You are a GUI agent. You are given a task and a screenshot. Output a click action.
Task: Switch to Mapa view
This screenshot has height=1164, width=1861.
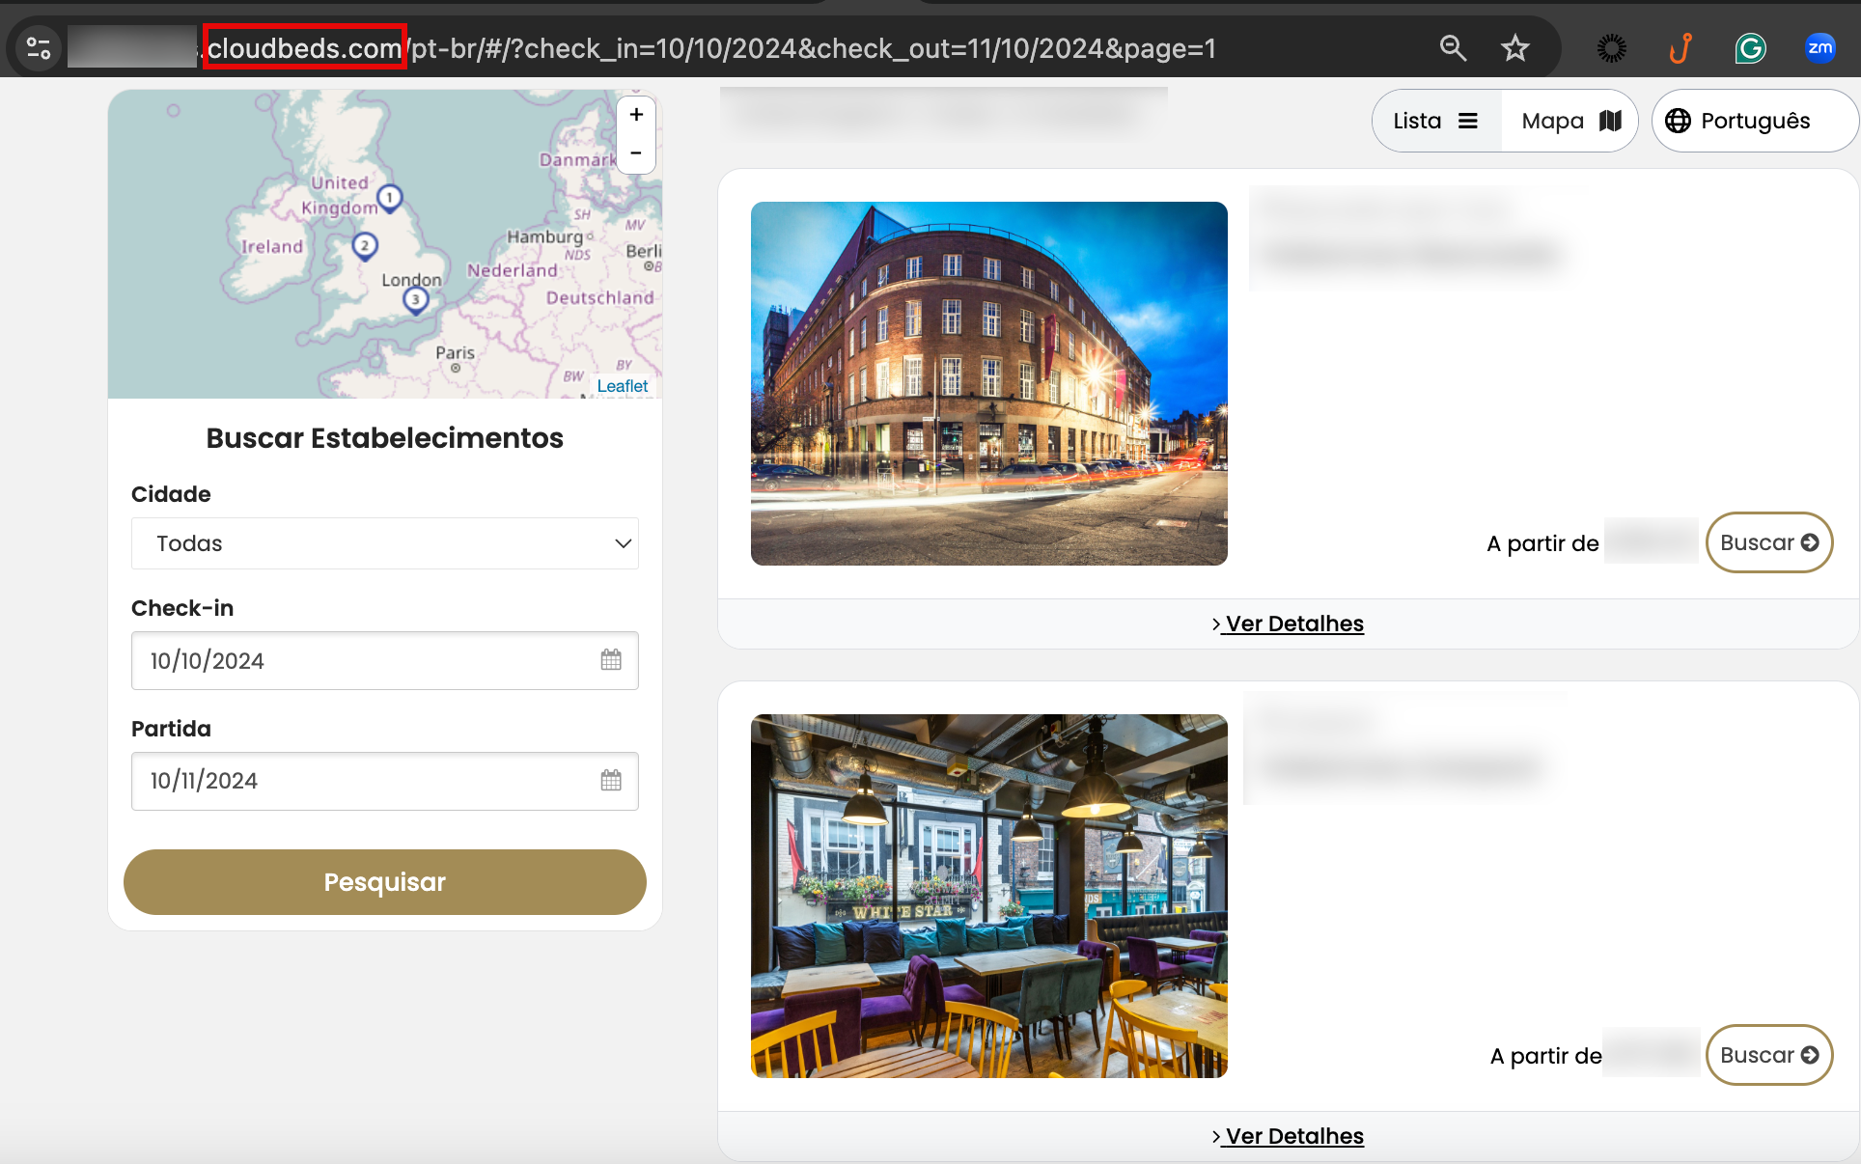pyautogui.click(x=1570, y=121)
